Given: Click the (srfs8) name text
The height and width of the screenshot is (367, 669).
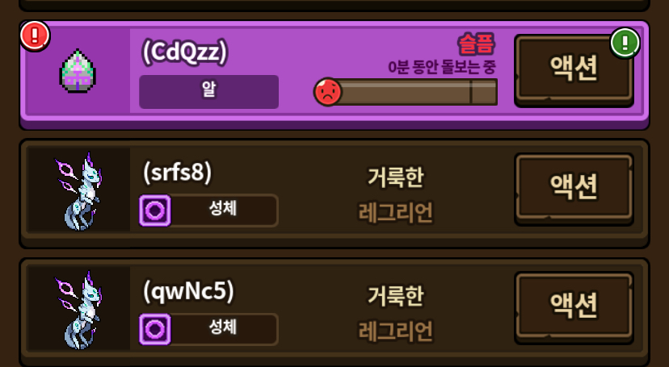Looking at the screenshot, I should [177, 173].
